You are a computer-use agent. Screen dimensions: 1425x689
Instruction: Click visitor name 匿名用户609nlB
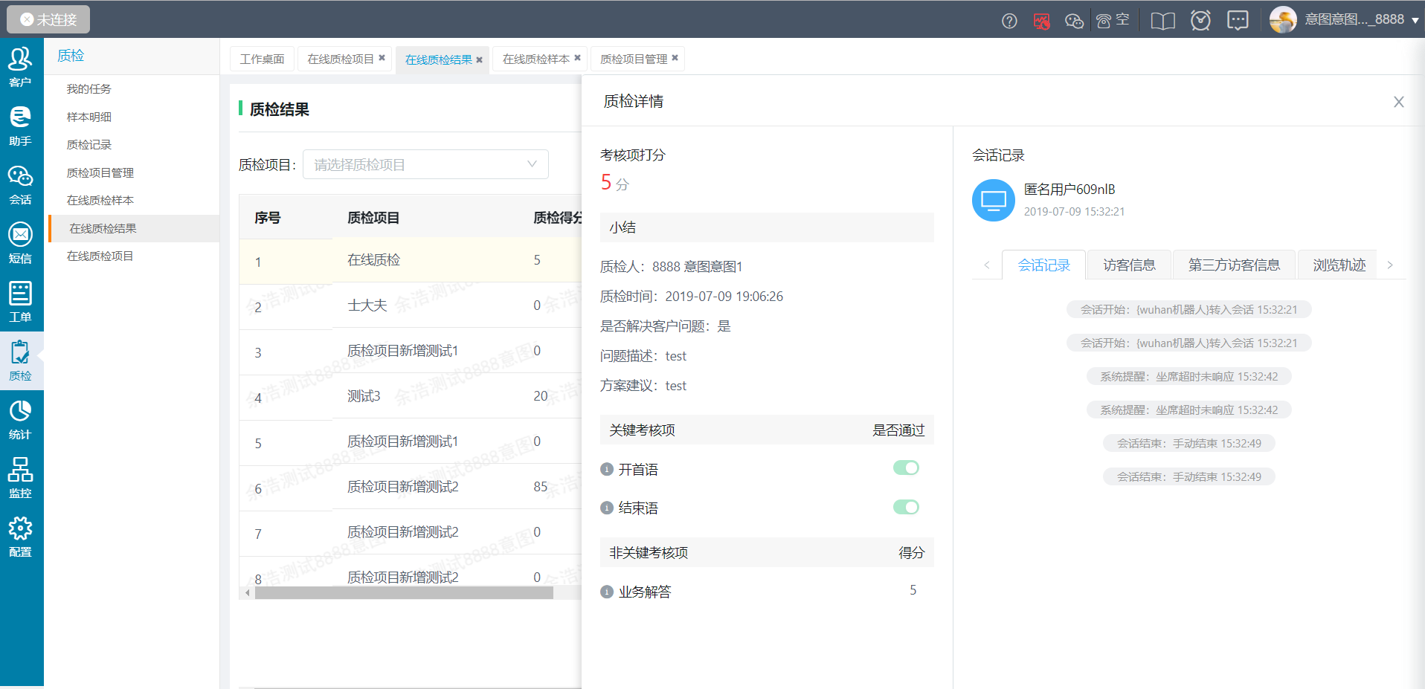click(x=1069, y=190)
